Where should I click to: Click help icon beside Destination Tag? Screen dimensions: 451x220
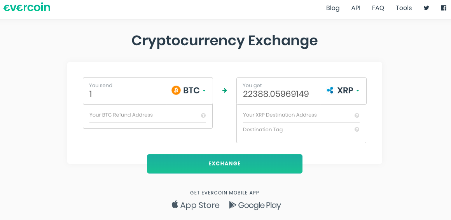[x=357, y=130]
